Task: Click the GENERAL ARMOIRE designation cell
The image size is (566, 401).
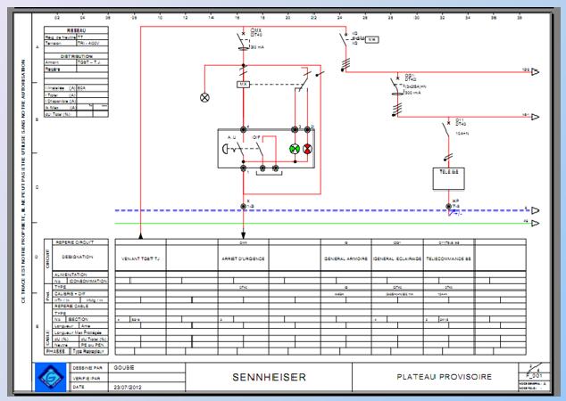Action: [345, 258]
